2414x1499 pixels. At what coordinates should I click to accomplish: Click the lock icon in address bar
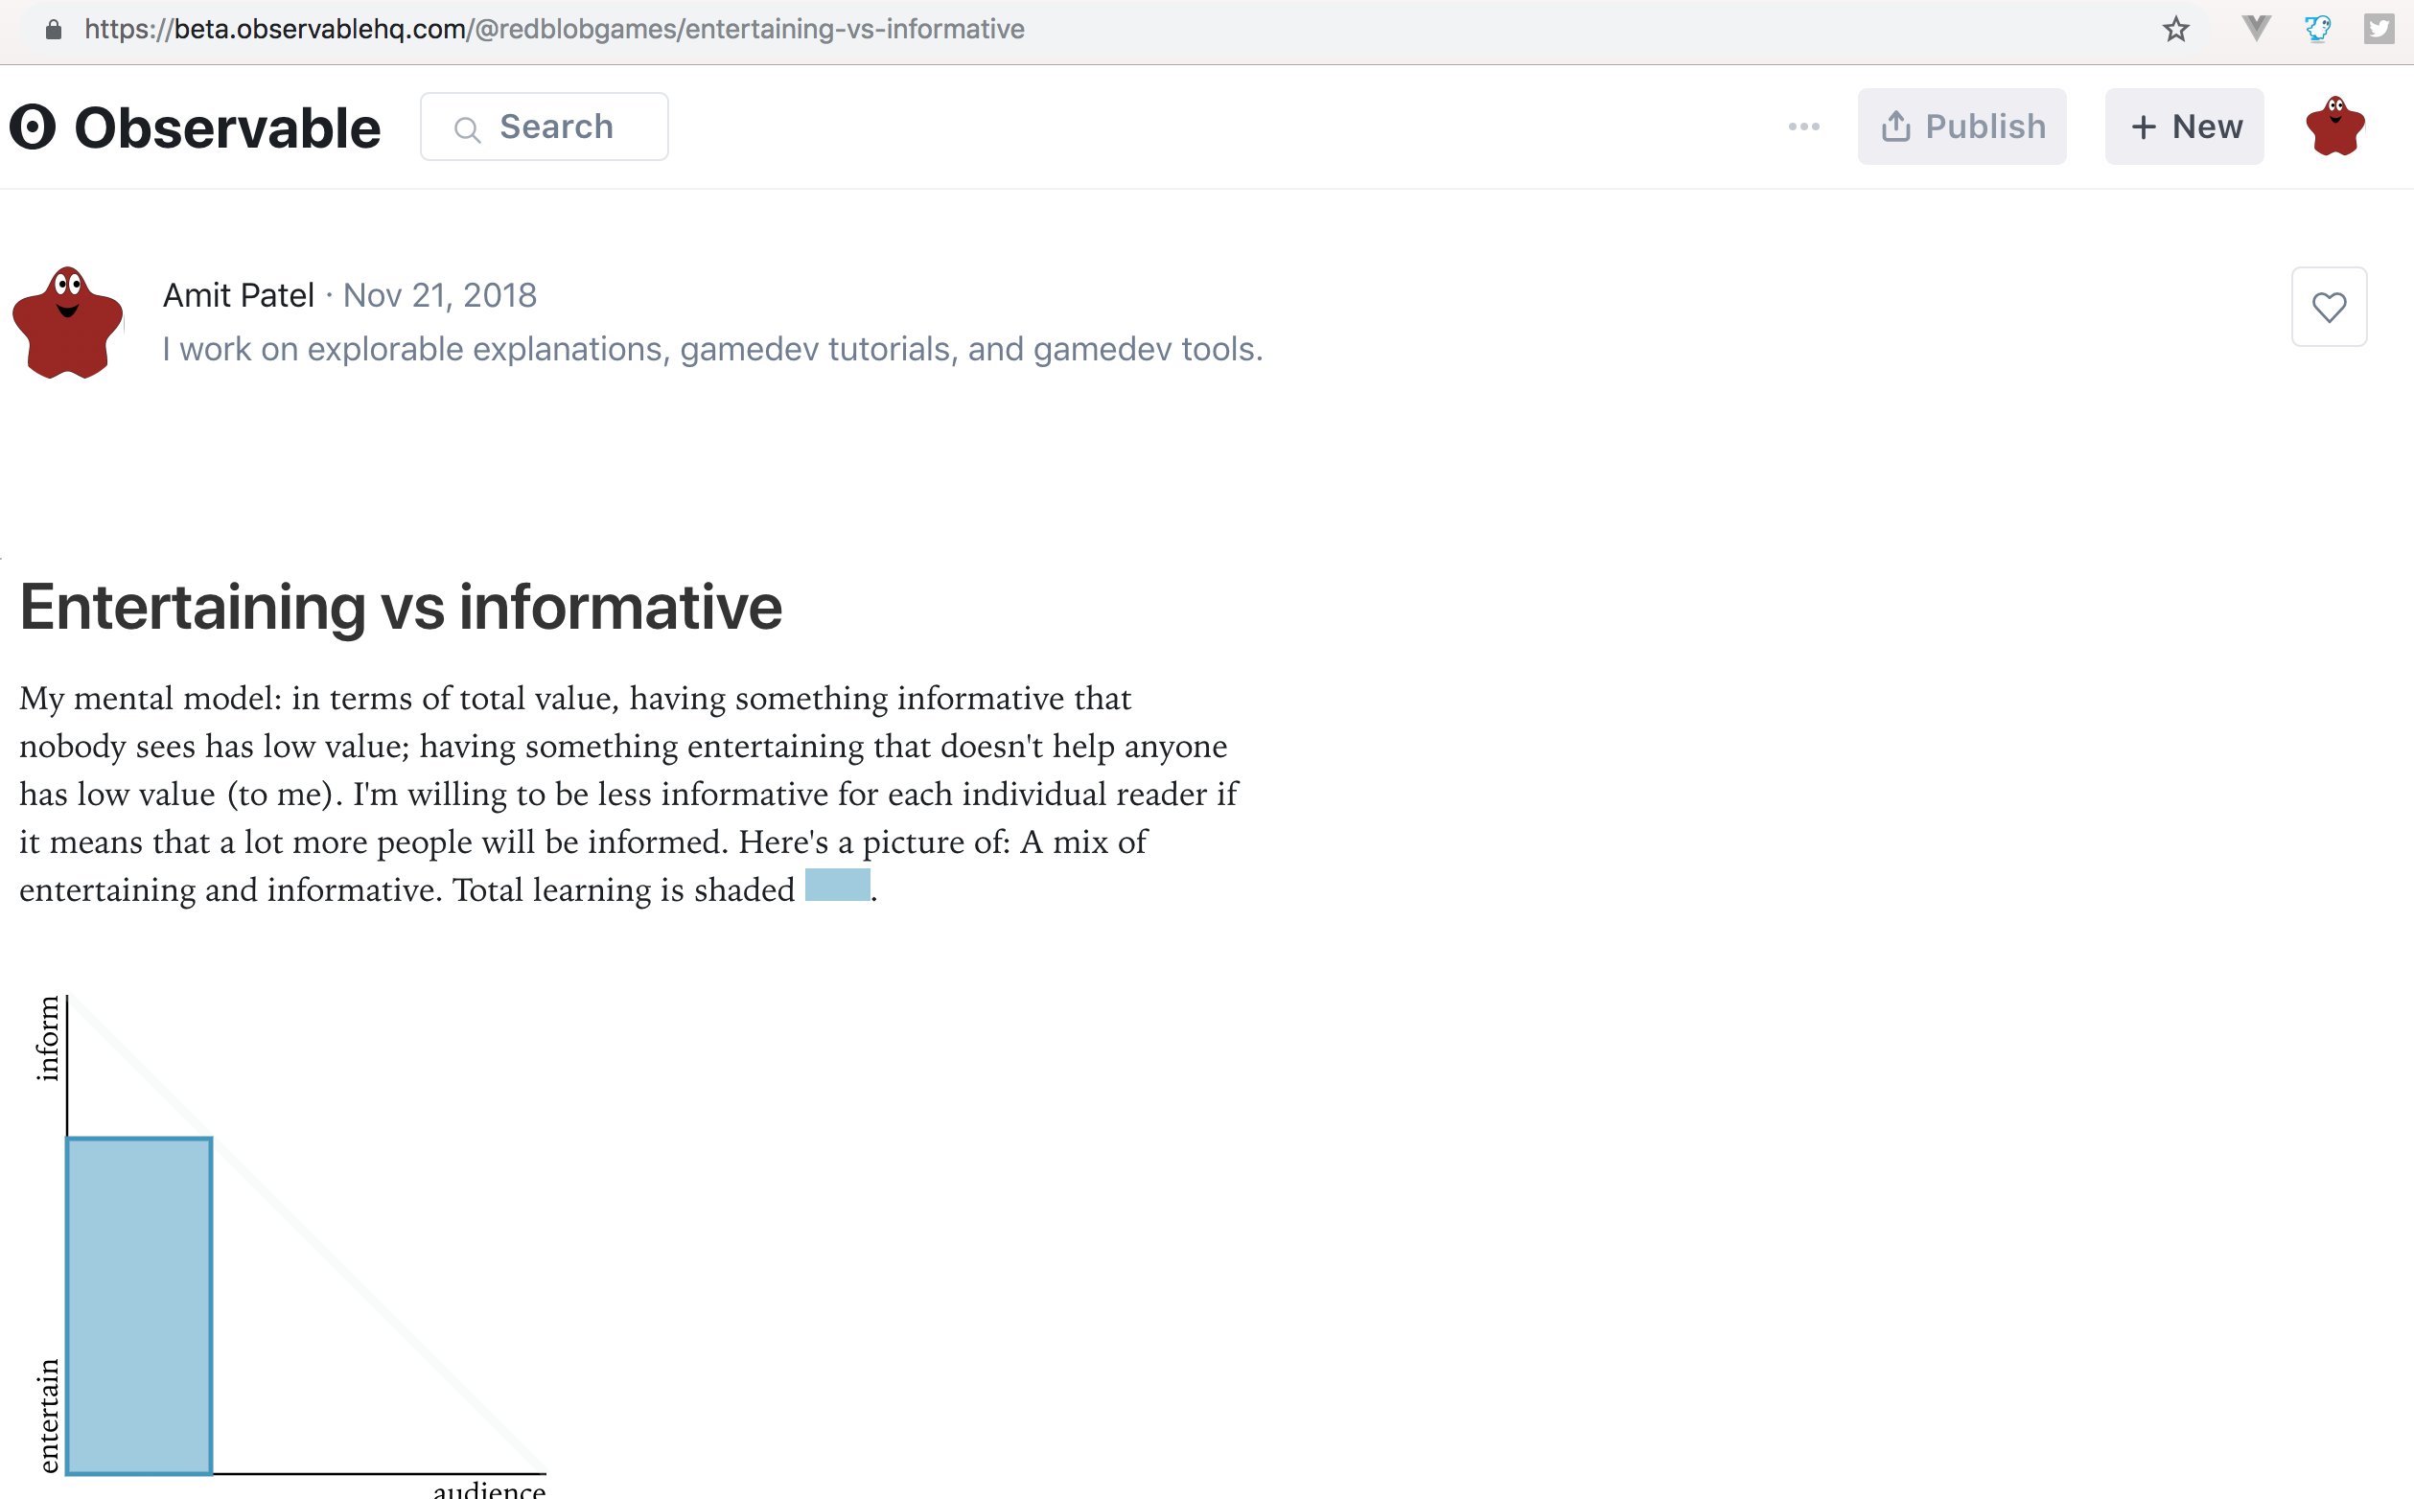tap(54, 29)
